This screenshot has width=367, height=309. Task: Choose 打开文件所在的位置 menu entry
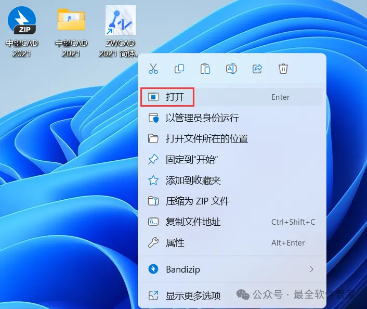[x=231, y=139]
